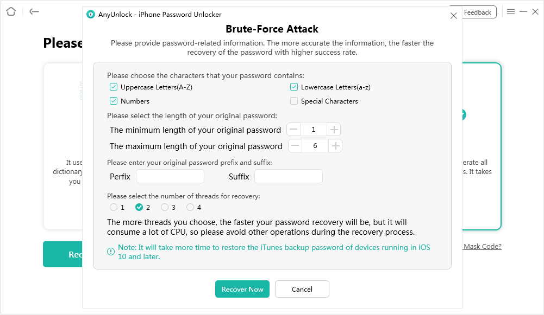Screen dimensions: 544x315
Task: Enable Special Characters checkbox
Action: pos(294,101)
